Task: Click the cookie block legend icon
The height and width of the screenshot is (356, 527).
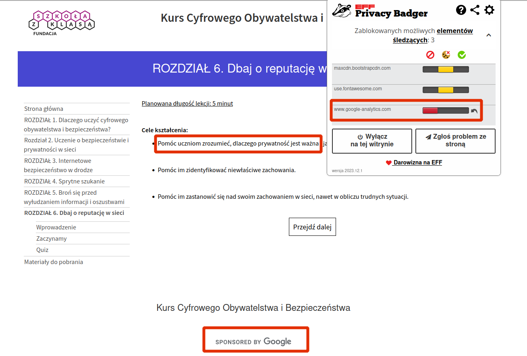Action: (x=446, y=54)
